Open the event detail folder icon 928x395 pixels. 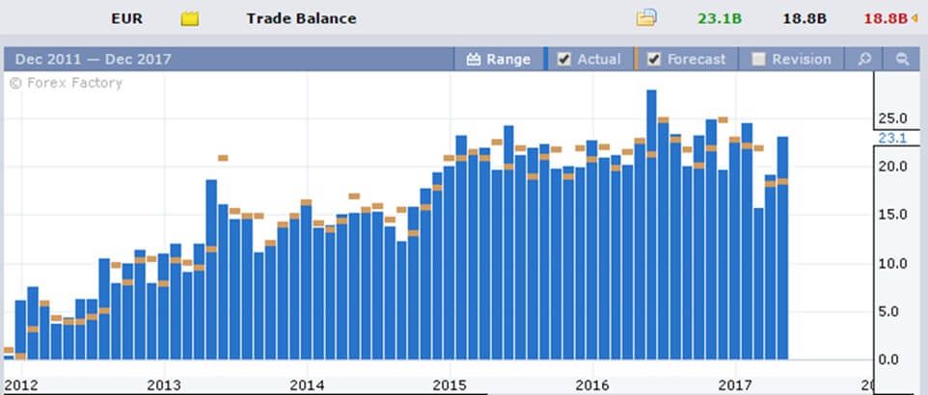[645, 18]
